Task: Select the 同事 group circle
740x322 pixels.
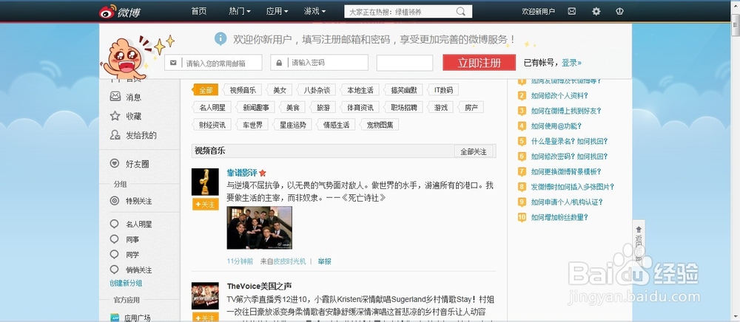Action: tap(114, 239)
